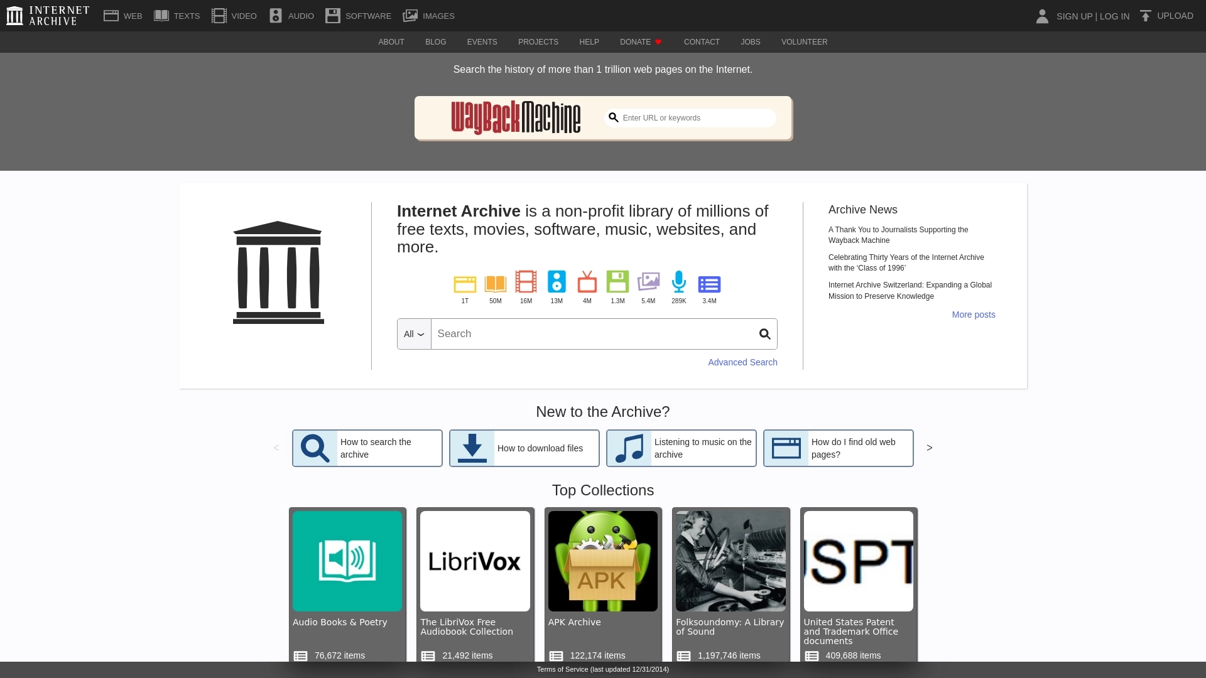Screen dimensions: 1206x678
Task: Expand the All search scope dropdown
Action: coord(414,334)
